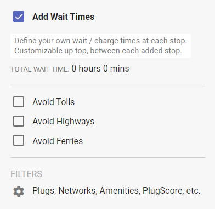
Task: Uncheck the Add Wait Times checkbox
Action: point(19,16)
